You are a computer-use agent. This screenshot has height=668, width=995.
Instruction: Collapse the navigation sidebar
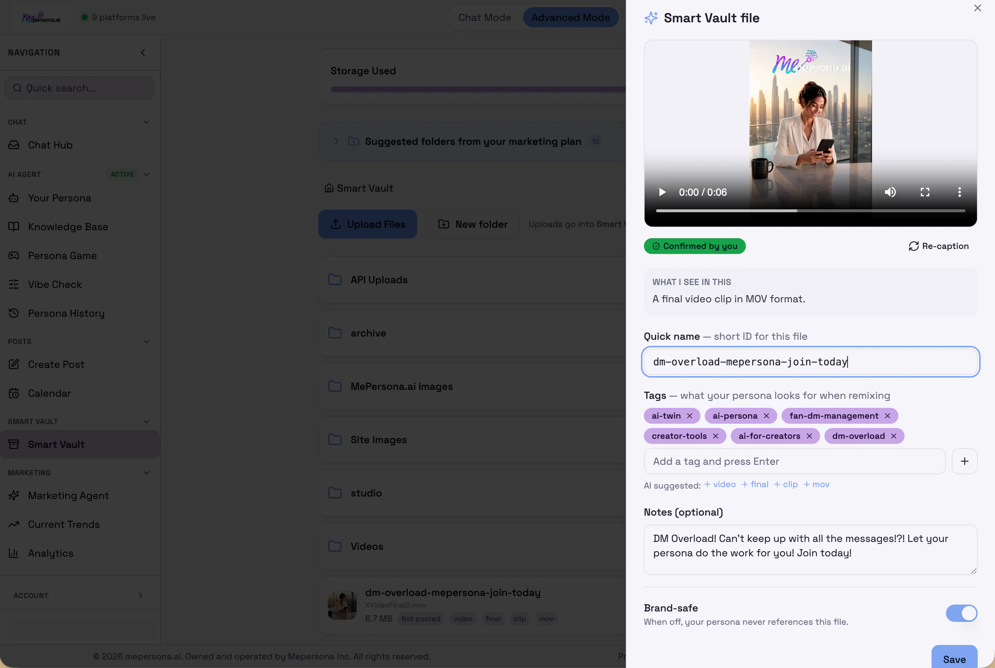coord(143,52)
